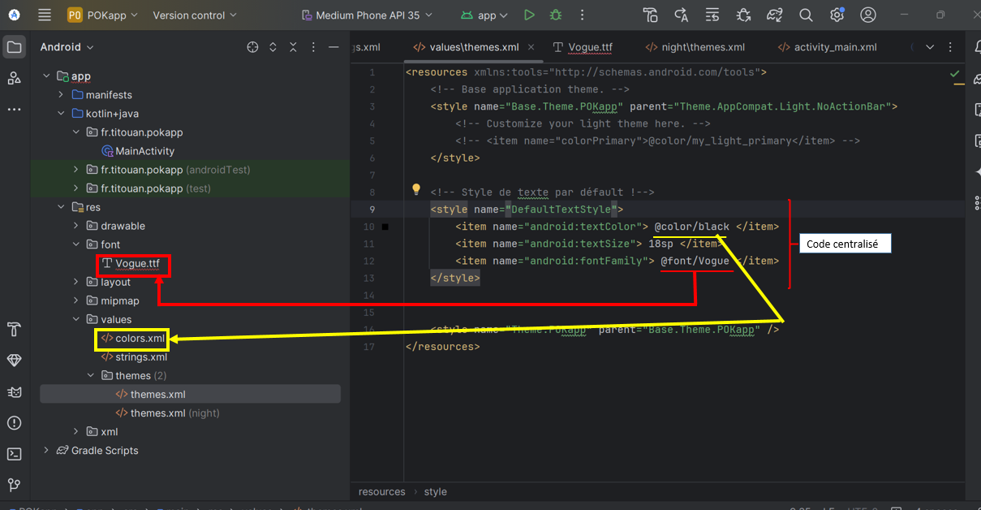This screenshot has width=981, height=510.
Task: Click the Apply Changes and Restart Activity icon
Action: [x=682, y=15]
